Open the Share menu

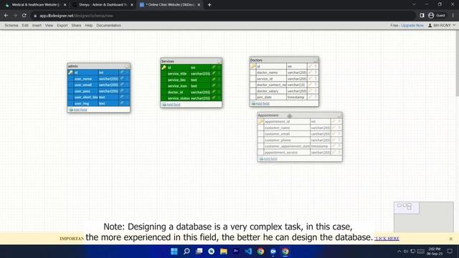(x=76, y=26)
